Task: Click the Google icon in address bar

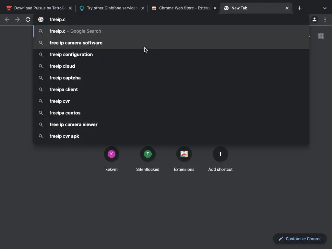Action: [x=41, y=19]
